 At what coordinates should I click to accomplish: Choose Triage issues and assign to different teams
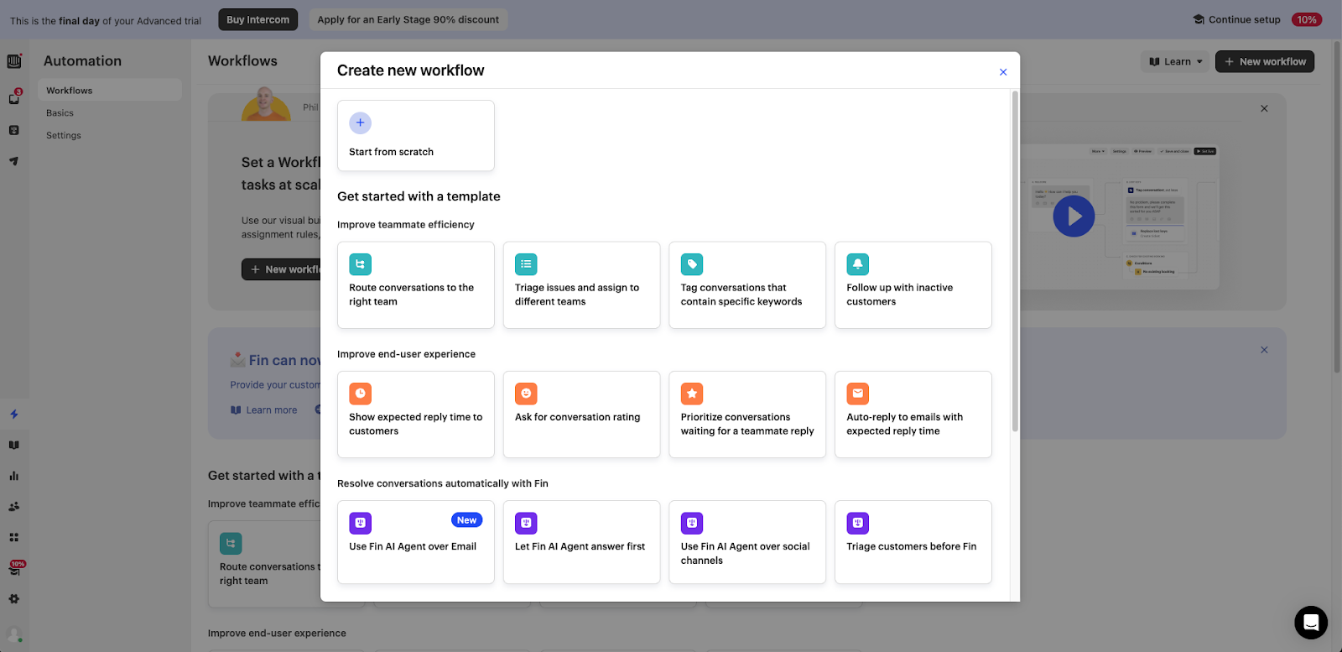point(582,285)
